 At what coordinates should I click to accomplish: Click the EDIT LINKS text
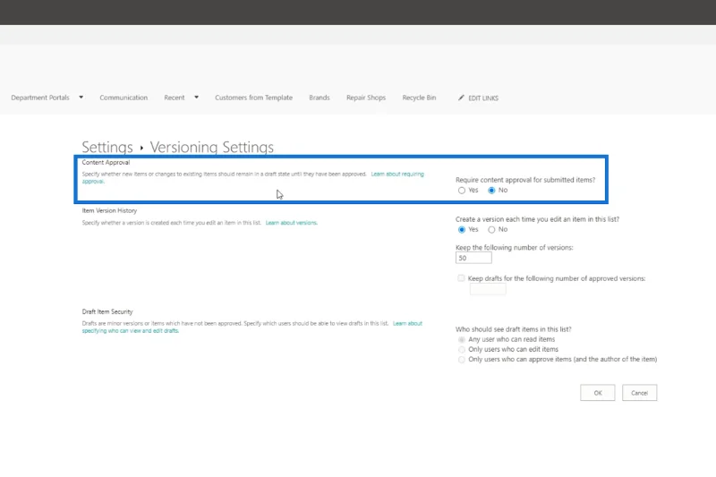(x=483, y=98)
